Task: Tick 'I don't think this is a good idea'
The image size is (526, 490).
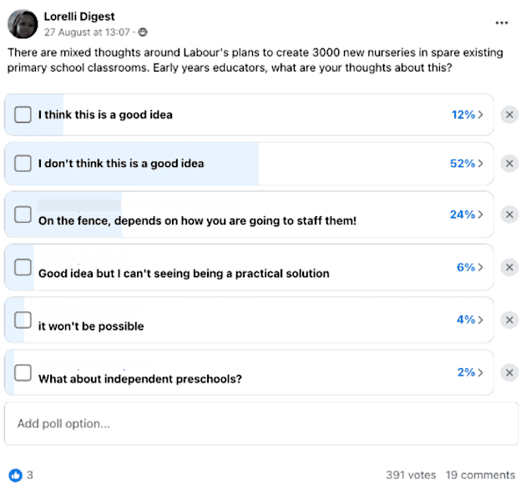Action: pos(23,164)
